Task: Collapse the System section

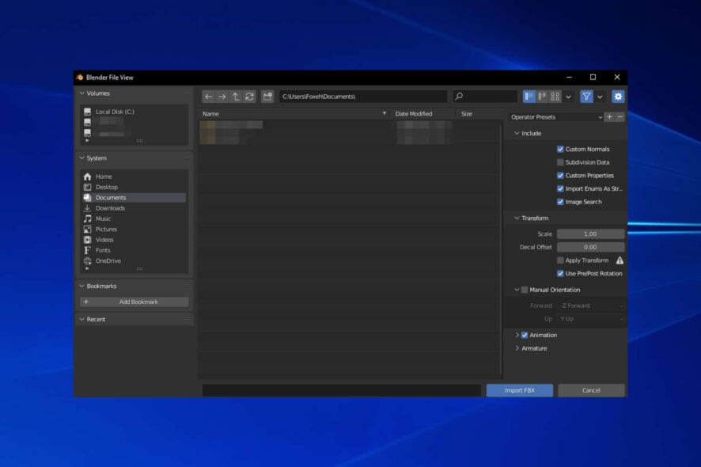Action: (x=81, y=158)
